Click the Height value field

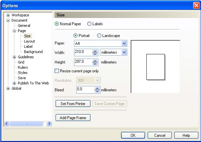pyautogui.click(x=83, y=62)
